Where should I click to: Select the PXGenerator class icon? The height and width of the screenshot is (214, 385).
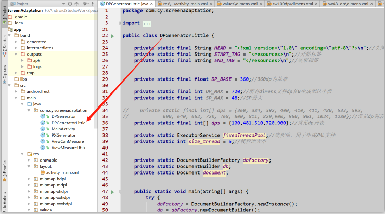(x=43, y=135)
